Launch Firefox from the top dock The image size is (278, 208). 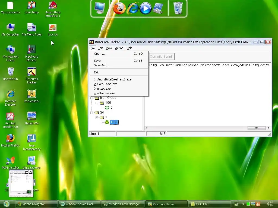click(x=119, y=8)
